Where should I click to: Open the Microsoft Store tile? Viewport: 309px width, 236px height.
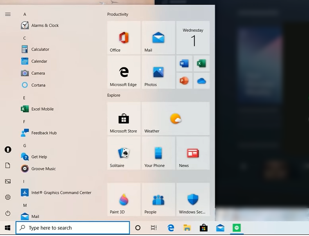click(x=124, y=119)
